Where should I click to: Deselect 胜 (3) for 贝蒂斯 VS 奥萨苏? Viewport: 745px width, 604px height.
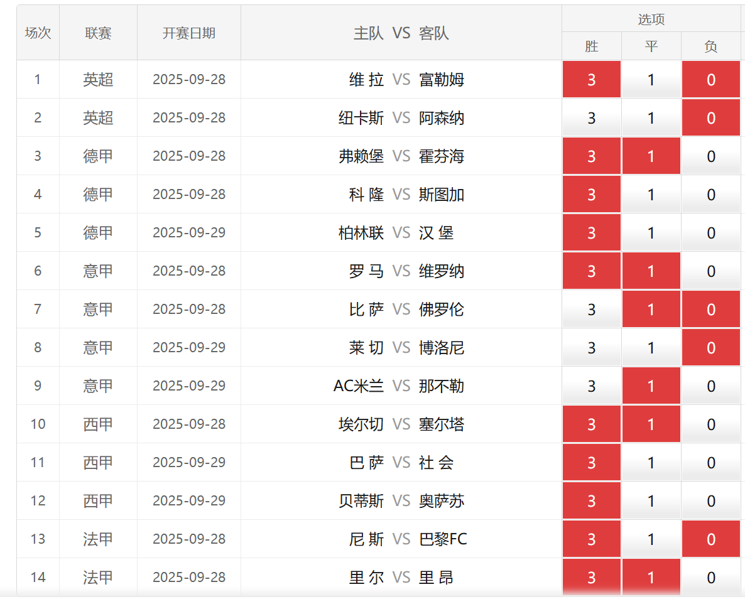[x=591, y=501]
